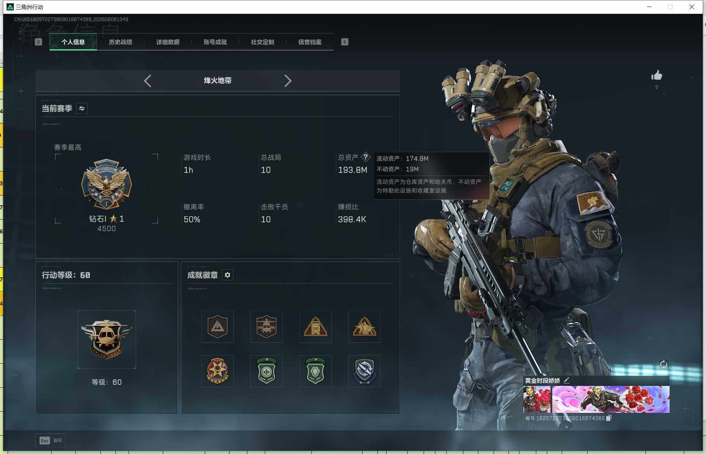Viewport: 706px width, 454px height.
Task: Click the 赚损比 value 398.4K
Action: tap(352, 220)
